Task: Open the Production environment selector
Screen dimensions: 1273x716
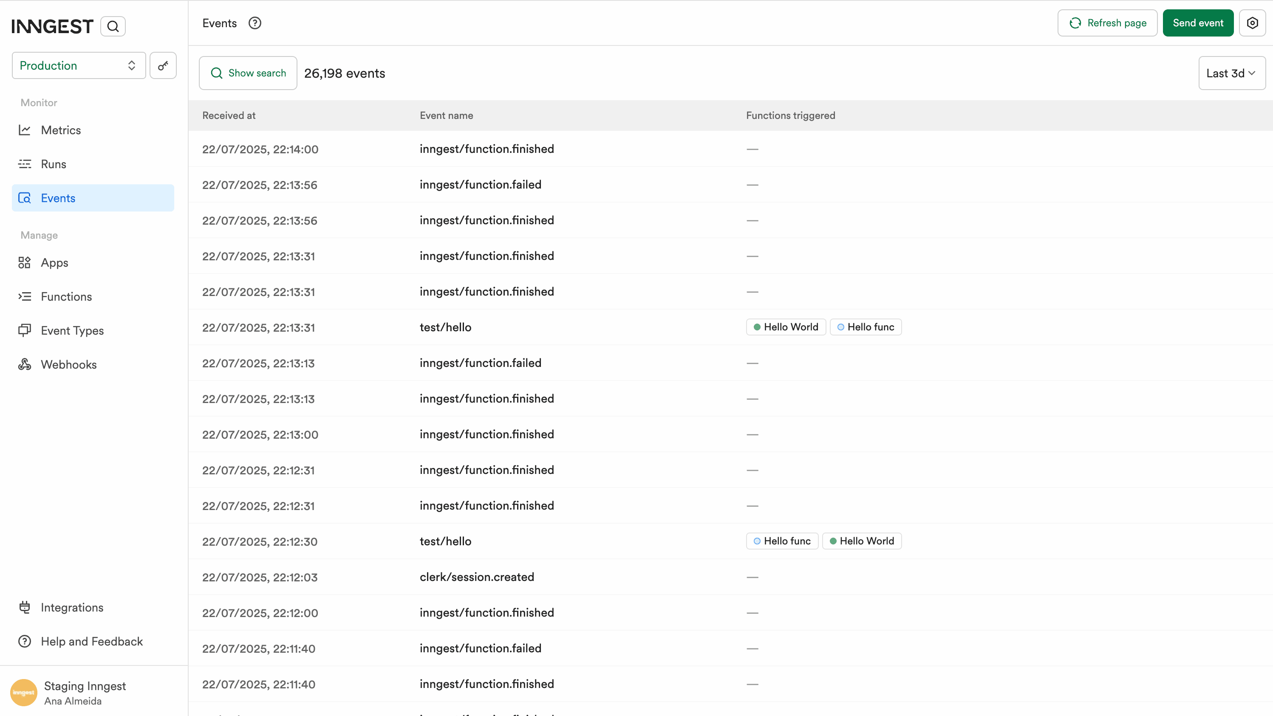Action: pyautogui.click(x=78, y=65)
